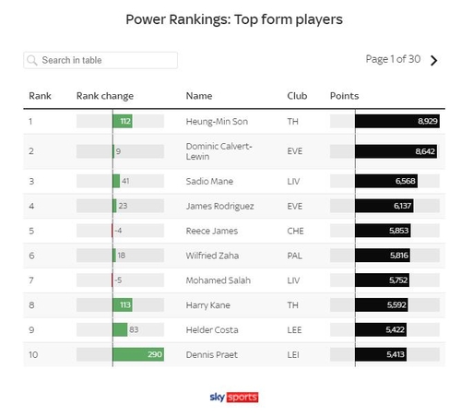This screenshot has width=461, height=417.
Task: Click the Points column header
Action: 344,96
